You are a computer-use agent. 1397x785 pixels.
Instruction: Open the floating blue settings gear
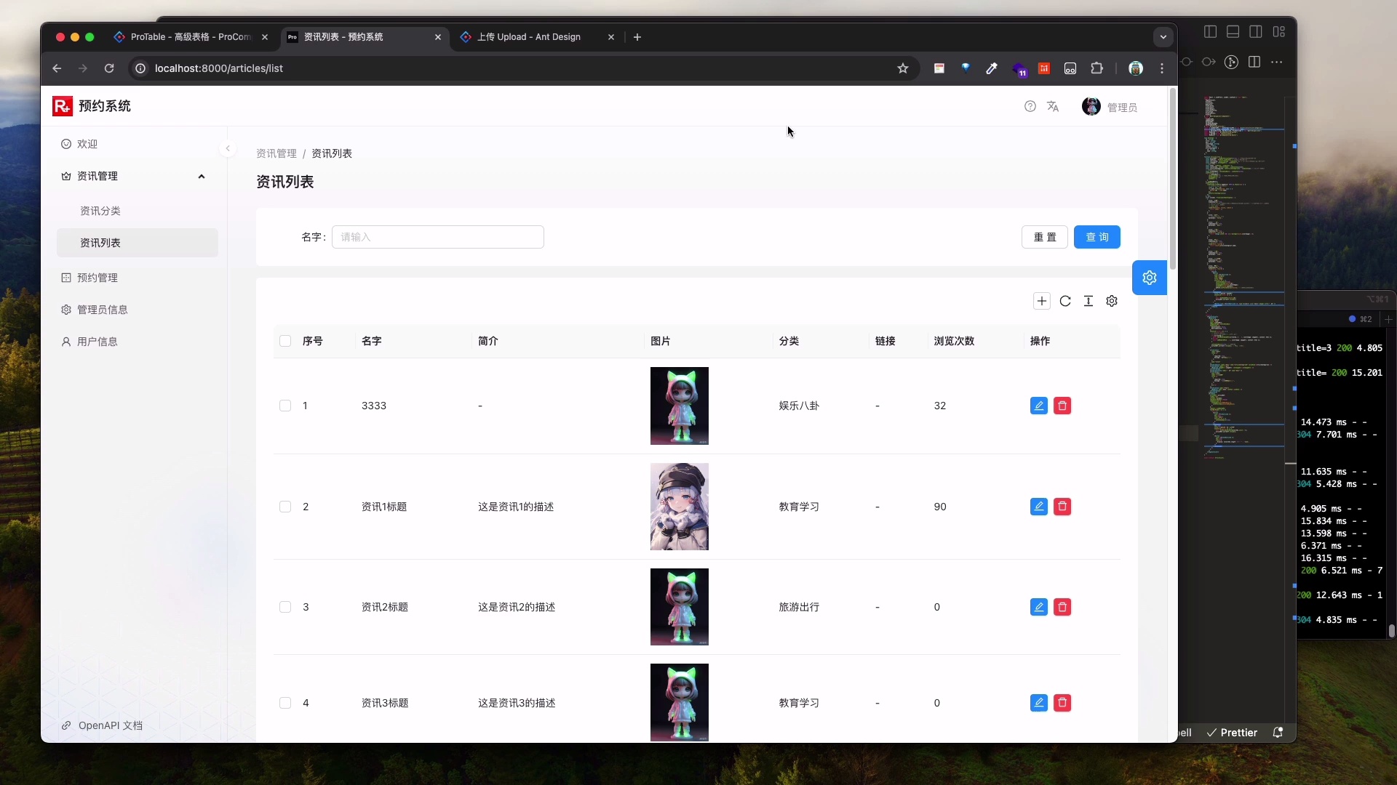[1150, 278]
